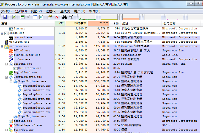Open the System Information toolbar icon
This screenshot has height=133, width=203.
23,17
